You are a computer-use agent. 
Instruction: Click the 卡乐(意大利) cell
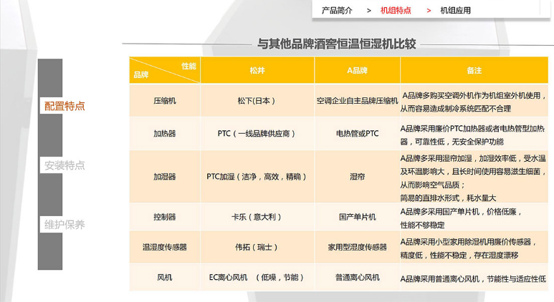257,215
